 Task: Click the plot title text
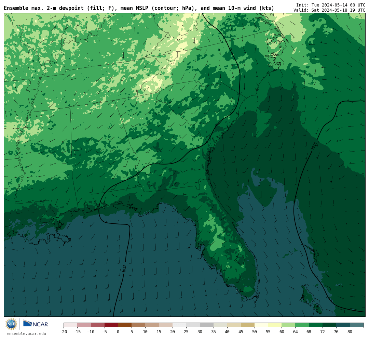(x=139, y=8)
